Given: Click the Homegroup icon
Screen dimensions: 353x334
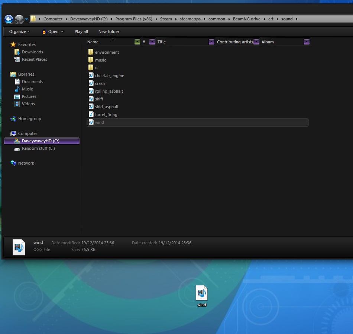Looking at the screenshot, I should pos(13,119).
